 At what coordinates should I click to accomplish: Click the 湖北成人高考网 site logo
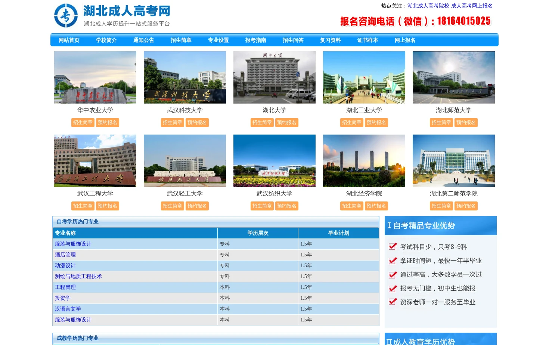pyautogui.click(x=112, y=15)
